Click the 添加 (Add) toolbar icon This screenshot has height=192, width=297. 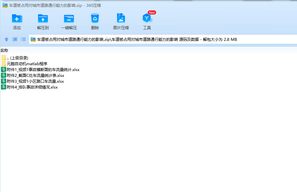pos(17,18)
